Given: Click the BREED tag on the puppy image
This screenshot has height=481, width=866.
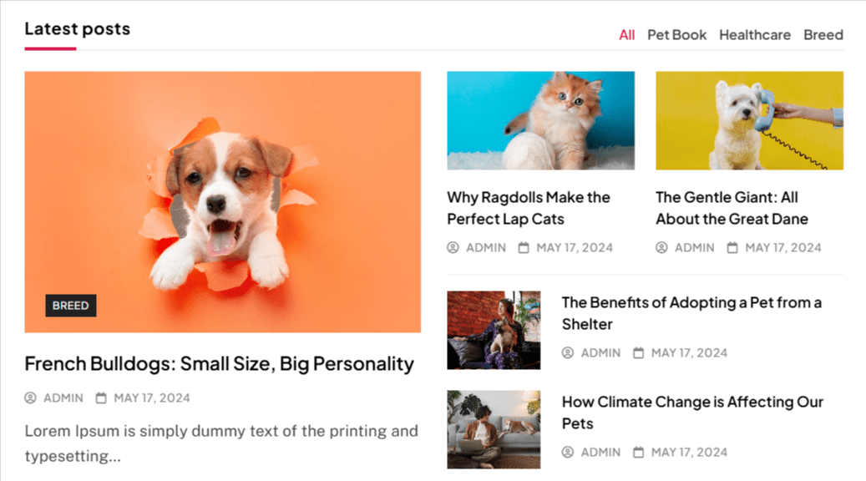Looking at the screenshot, I should point(71,306).
